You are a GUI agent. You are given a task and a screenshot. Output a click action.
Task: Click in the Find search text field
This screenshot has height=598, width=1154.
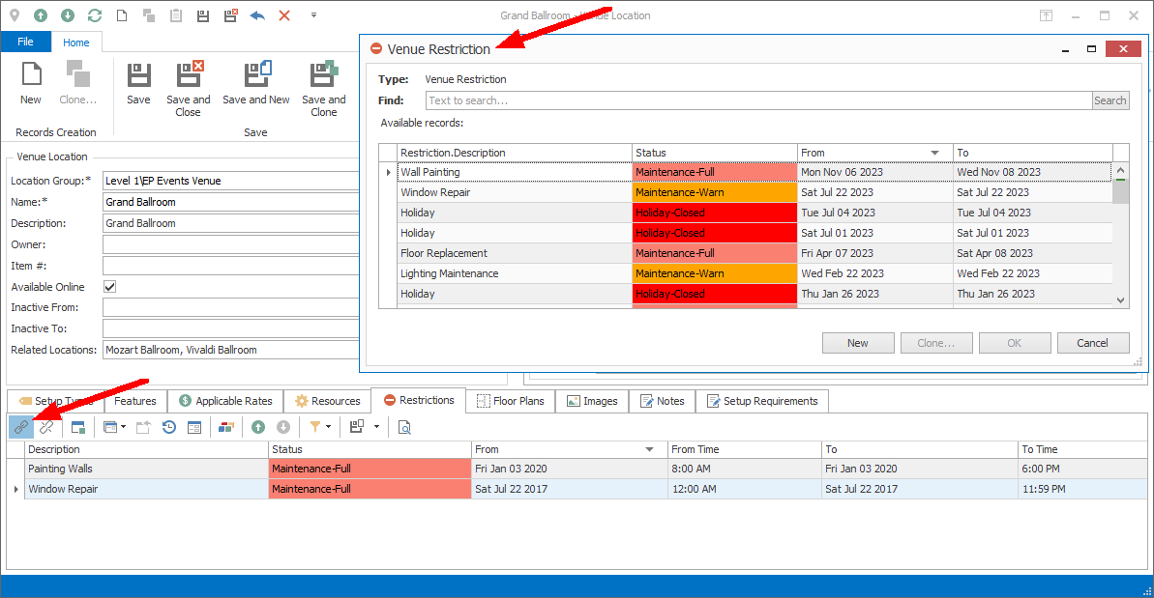point(758,100)
